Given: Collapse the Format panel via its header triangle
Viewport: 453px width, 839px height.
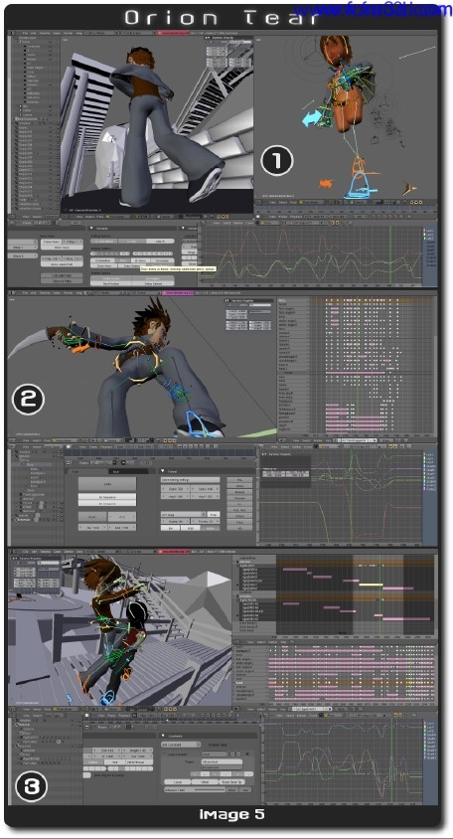Looking at the screenshot, I should [x=163, y=471].
